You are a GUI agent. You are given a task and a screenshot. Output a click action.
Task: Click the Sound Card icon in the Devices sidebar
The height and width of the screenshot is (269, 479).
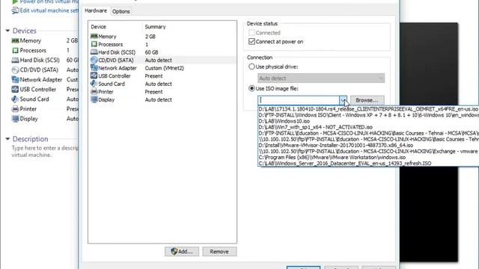point(15,99)
